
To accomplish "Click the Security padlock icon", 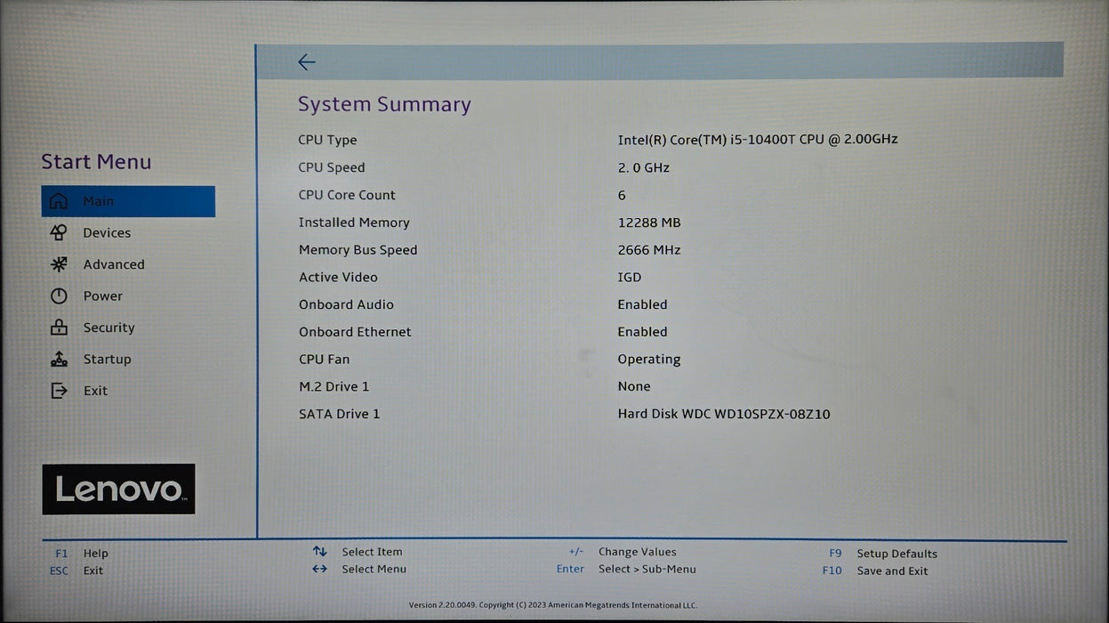I will (59, 328).
